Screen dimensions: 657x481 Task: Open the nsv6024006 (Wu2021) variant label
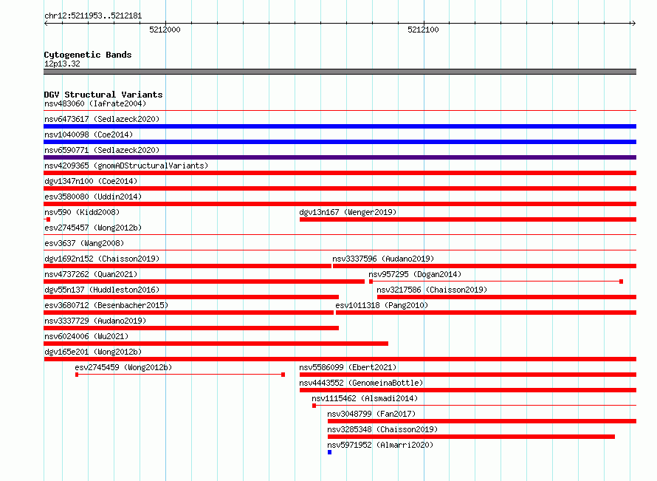(x=86, y=336)
